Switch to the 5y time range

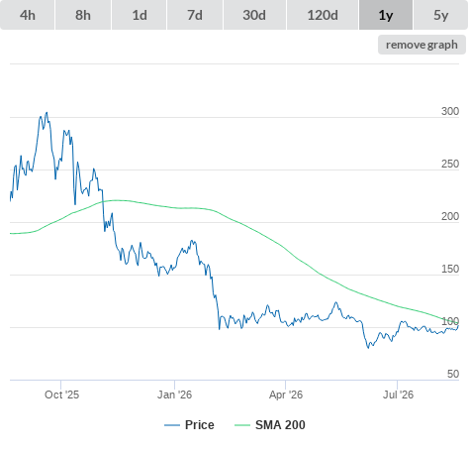[x=440, y=15]
